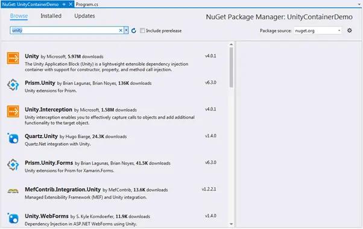
Task: Click 'Unity extensions for Prism for Xamarin.Forms.' description
Action: [69, 171]
